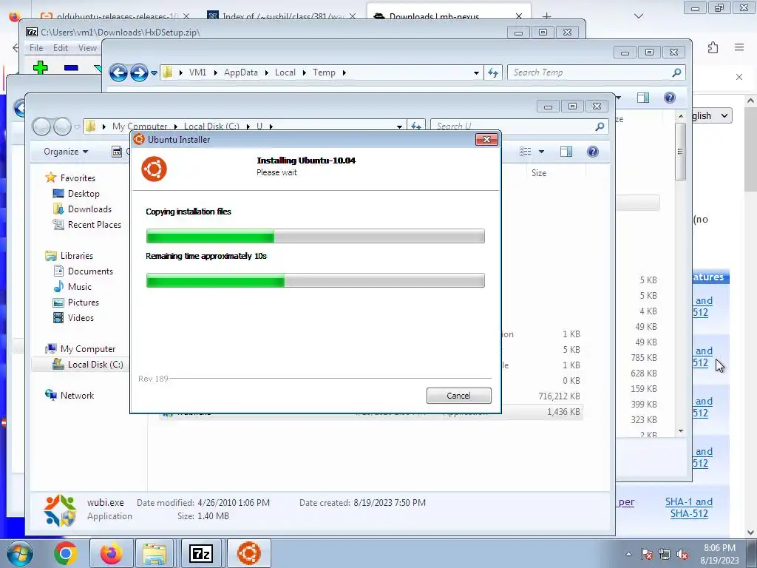Select Favorites star heading

[70, 177]
